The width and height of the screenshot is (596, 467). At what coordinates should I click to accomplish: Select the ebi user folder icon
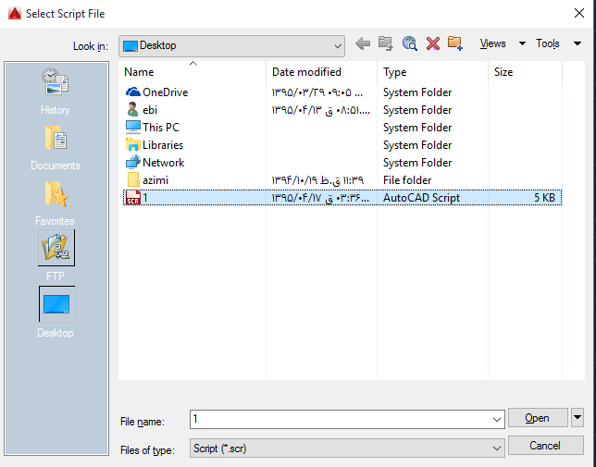click(x=132, y=110)
